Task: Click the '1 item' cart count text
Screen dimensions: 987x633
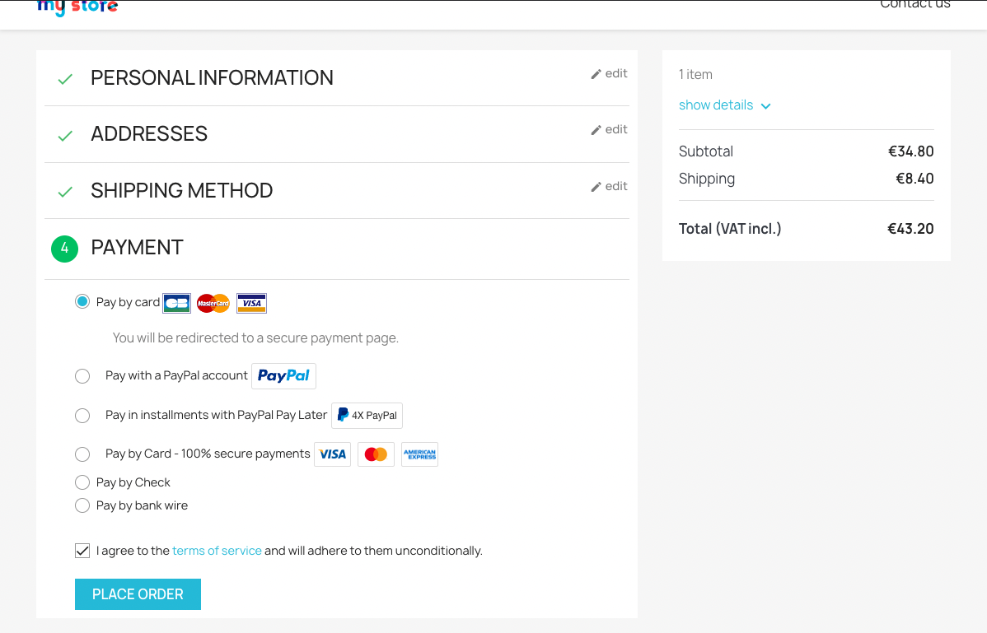Action: coord(695,74)
